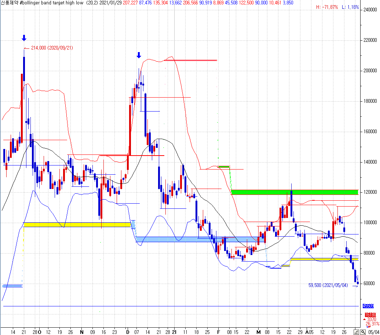Click the M (March) month marker on the date axis
The width and height of the screenshot is (380, 335).
click(259, 332)
